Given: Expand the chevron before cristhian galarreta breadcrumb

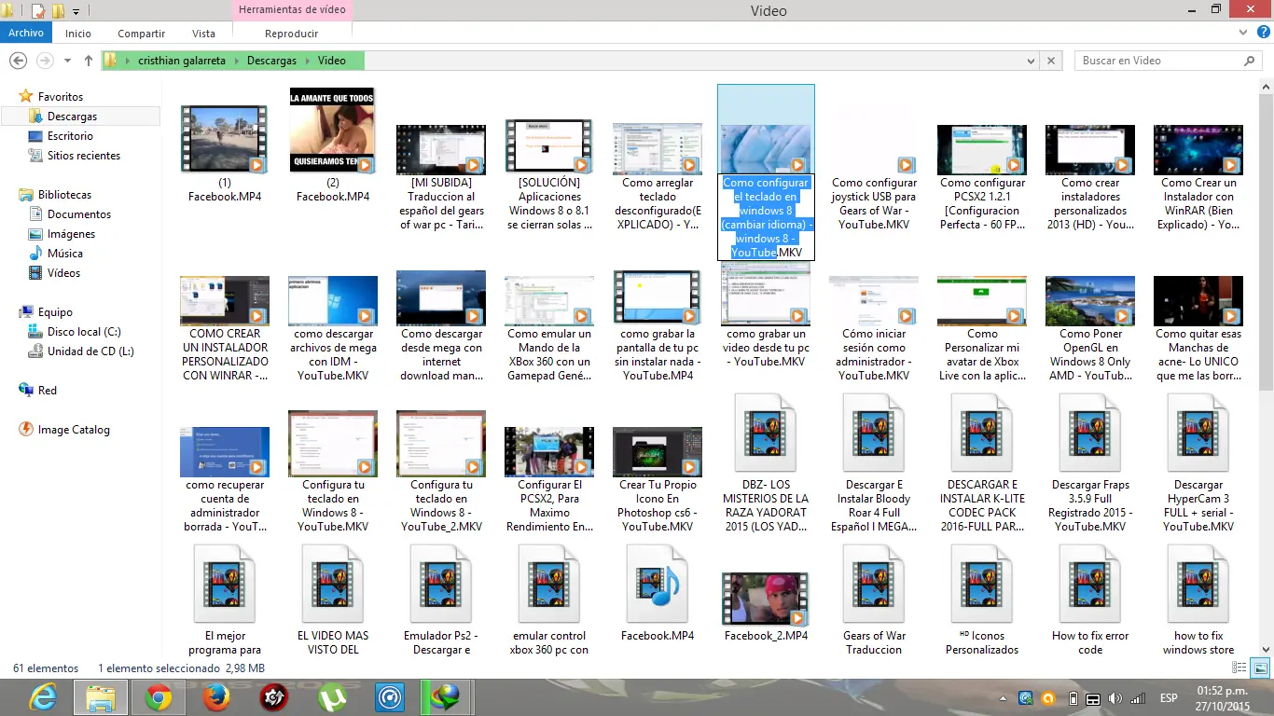Looking at the screenshot, I should (x=128, y=61).
